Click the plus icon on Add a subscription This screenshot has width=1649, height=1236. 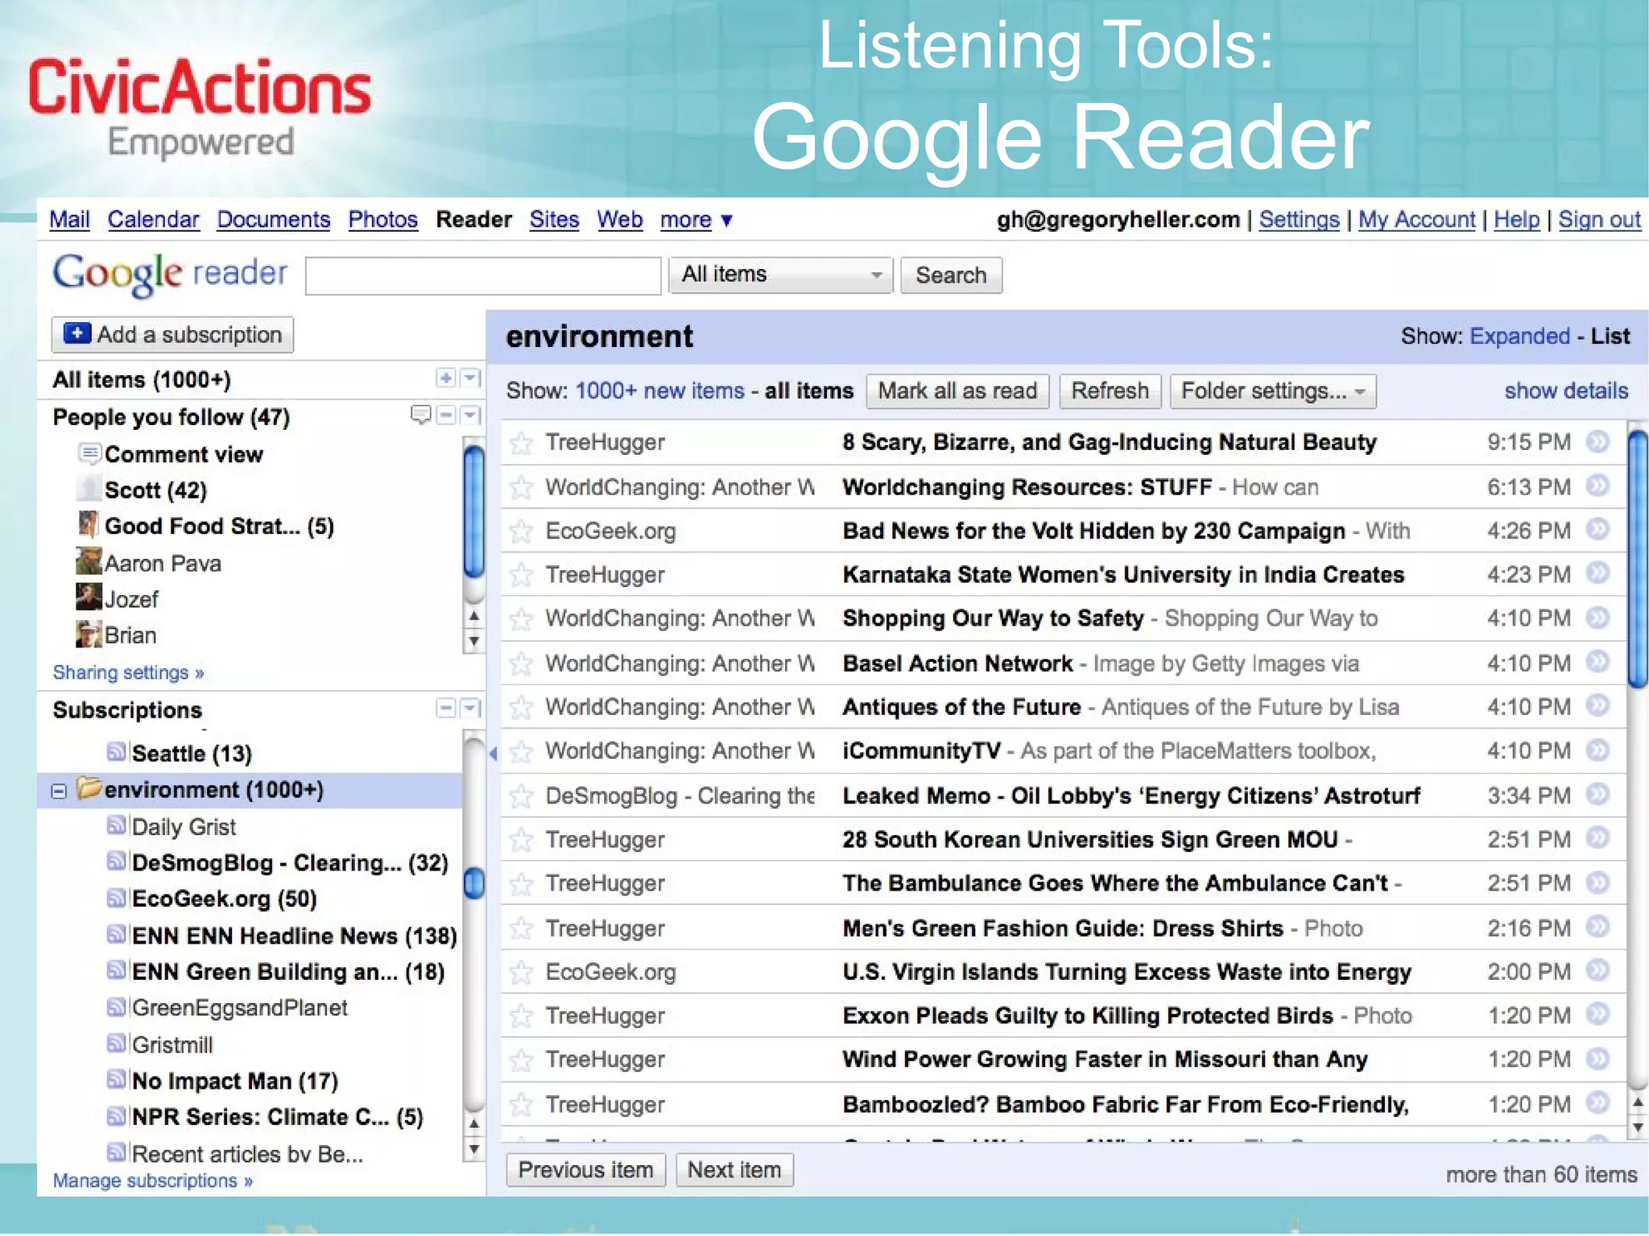[x=77, y=333]
